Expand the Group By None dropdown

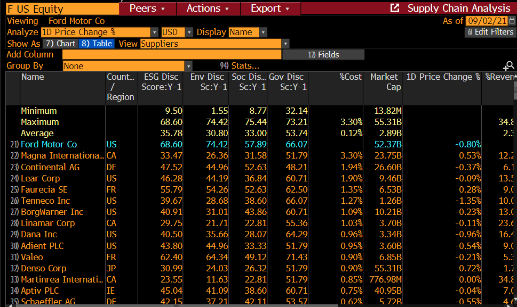click(x=188, y=66)
